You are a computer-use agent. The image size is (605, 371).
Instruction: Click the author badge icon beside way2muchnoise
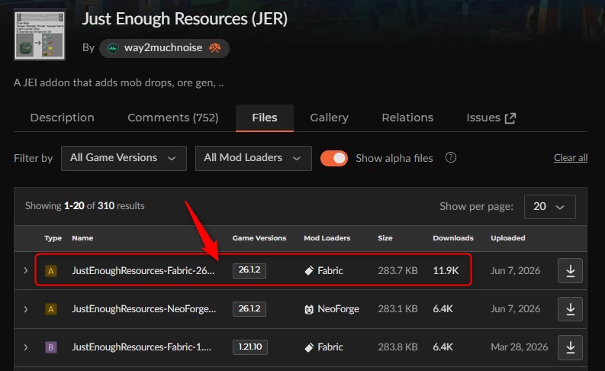215,48
